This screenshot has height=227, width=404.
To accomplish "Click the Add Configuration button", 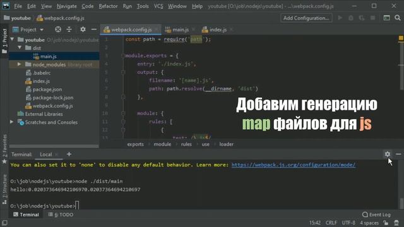I will (306, 18).
